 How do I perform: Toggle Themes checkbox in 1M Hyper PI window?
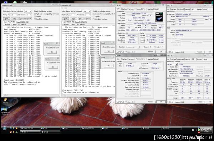[x=35, y=16]
